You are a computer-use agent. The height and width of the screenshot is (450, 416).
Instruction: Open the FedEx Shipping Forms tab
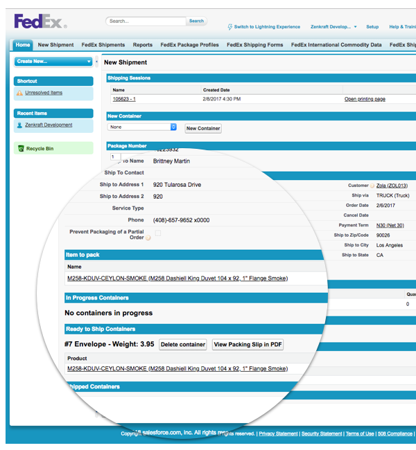point(255,45)
